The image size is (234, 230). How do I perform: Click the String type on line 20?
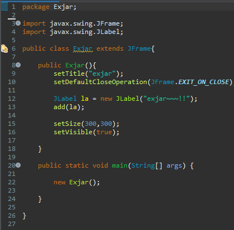pyautogui.click(x=143, y=165)
